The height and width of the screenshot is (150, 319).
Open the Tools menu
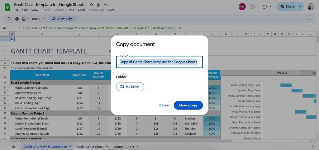coord(82,10)
